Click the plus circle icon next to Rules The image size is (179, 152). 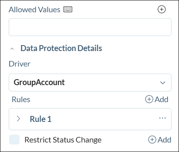coord(149,99)
